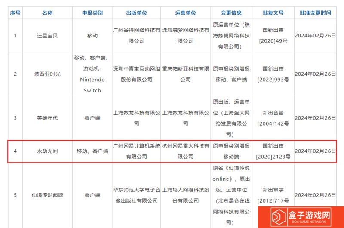This screenshot has width=344, height=228.
Task: Click category cell 移动 in 汪星宝贝 row
Action: [x=92, y=36]
